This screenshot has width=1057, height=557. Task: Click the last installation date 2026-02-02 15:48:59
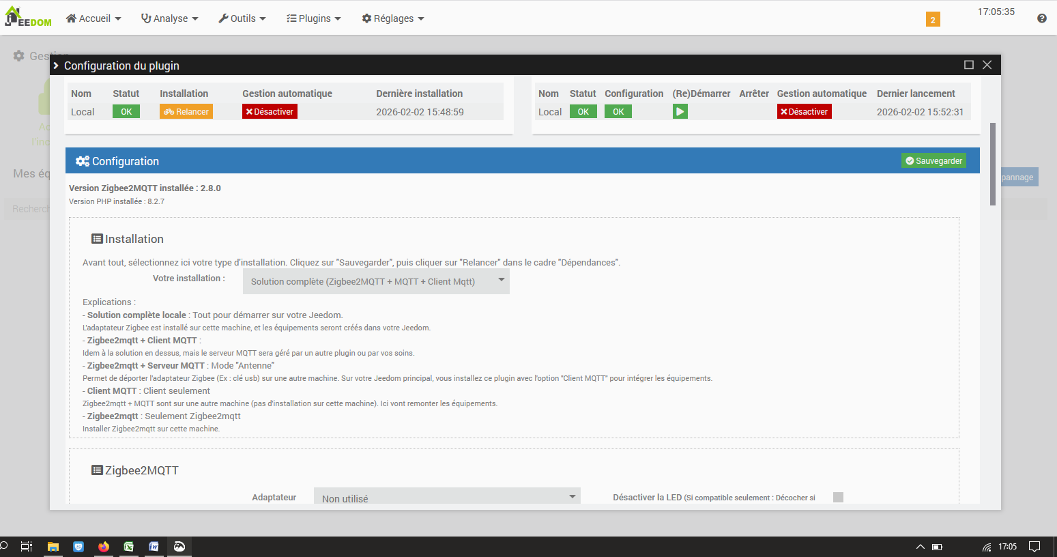click(x=420, y=112)
